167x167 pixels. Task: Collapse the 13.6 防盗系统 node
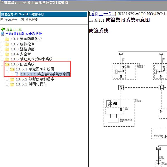pyautogui.click(x=2, y=64)
